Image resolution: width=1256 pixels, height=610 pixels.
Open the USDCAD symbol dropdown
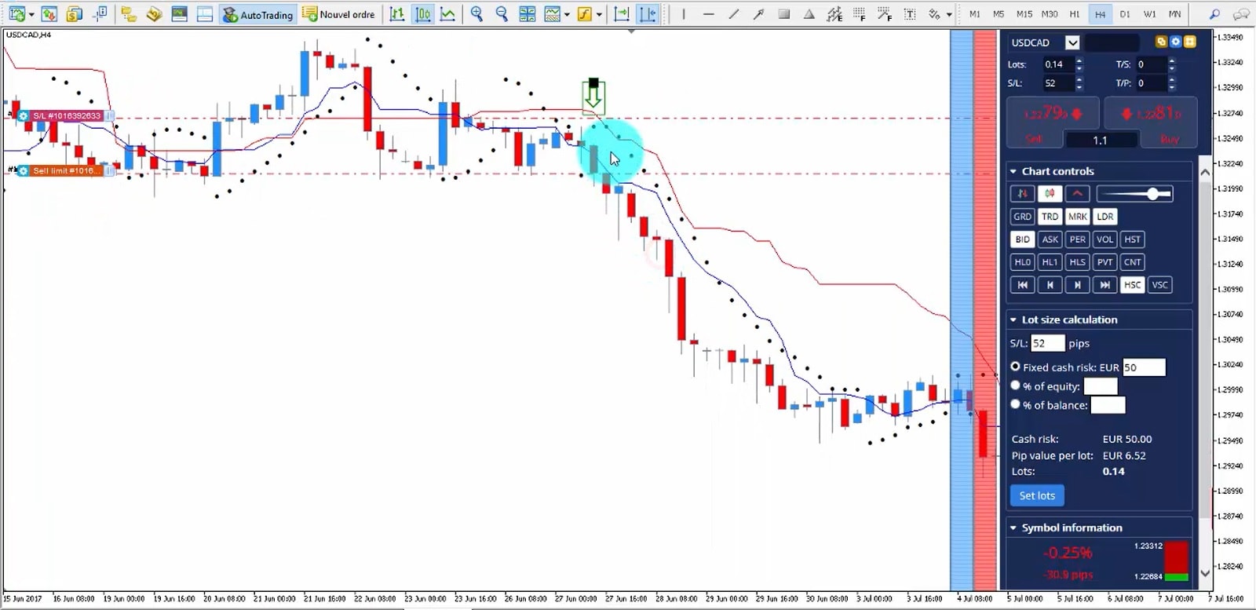coord(1072,42)
